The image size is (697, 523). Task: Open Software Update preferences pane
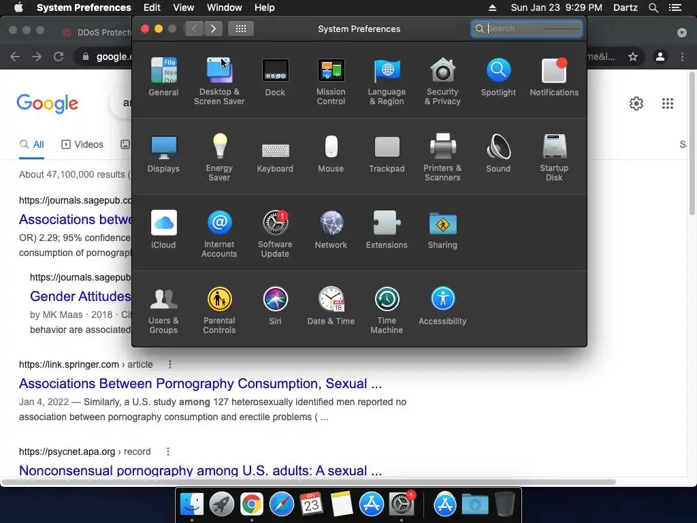click(x=275, y=234)
